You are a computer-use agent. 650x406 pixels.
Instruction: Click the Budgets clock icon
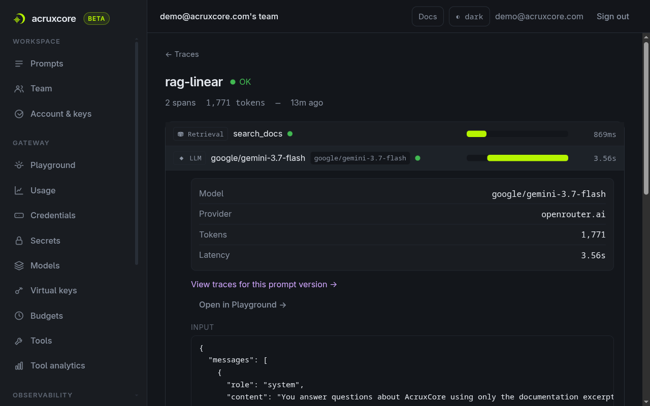(19, 316)
